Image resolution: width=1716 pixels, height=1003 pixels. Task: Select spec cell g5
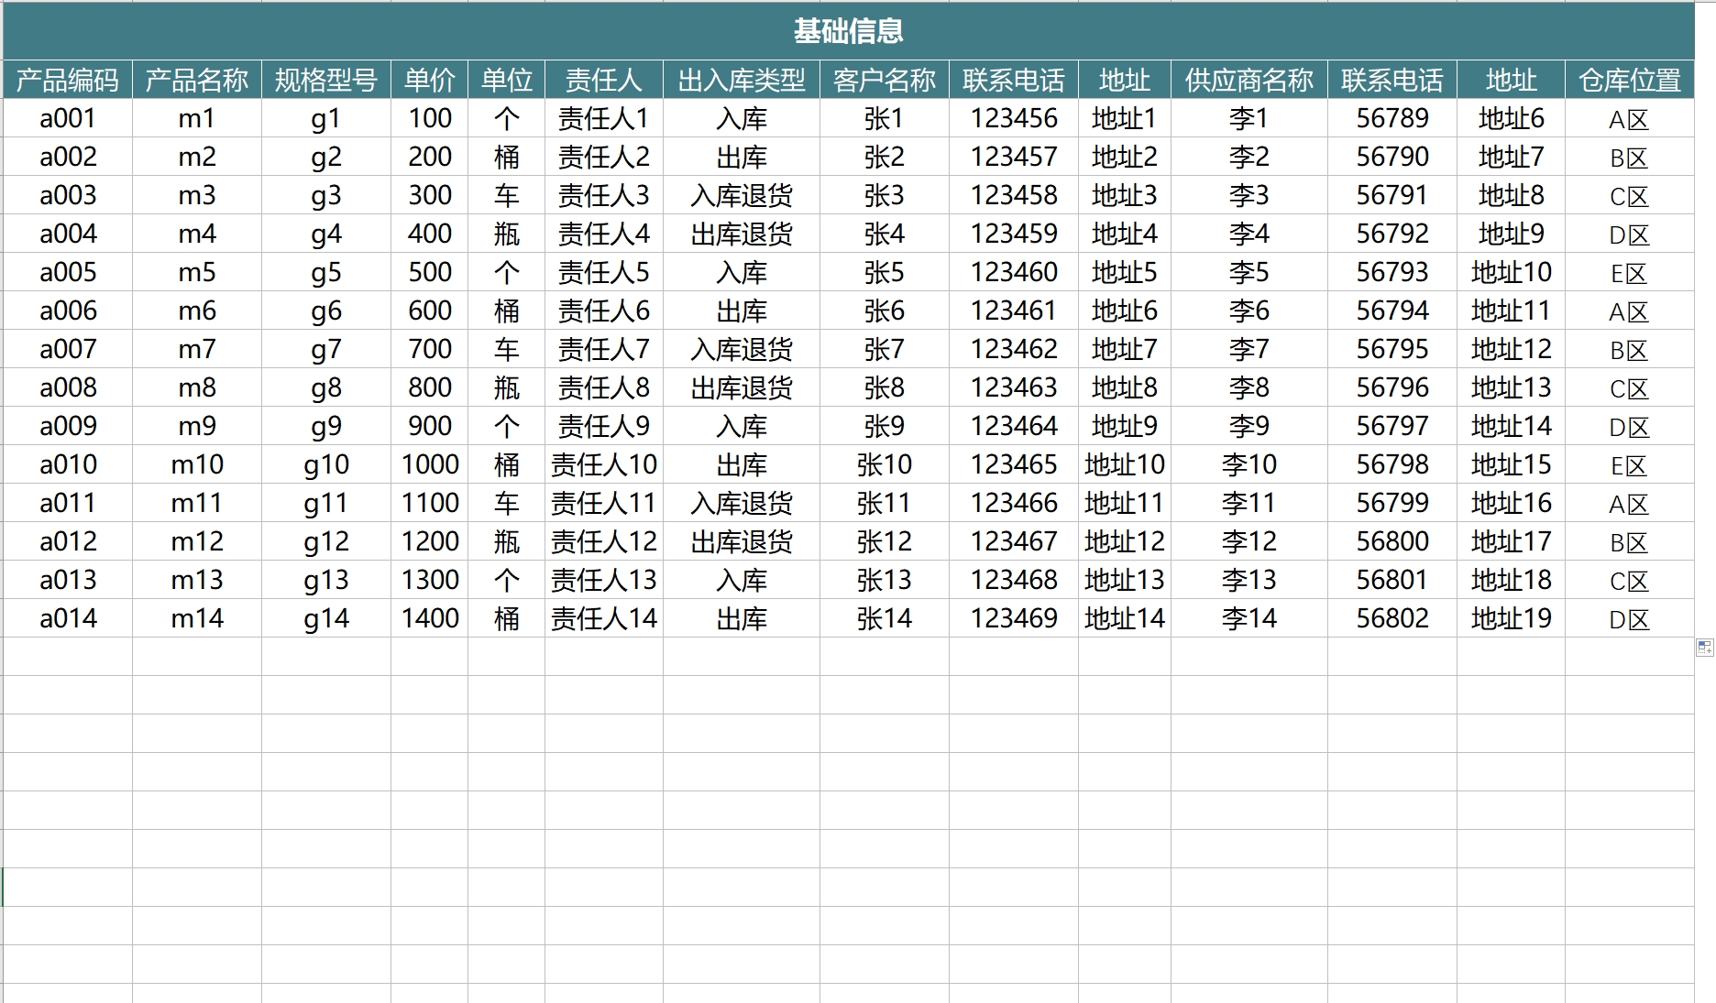[326, 272]
